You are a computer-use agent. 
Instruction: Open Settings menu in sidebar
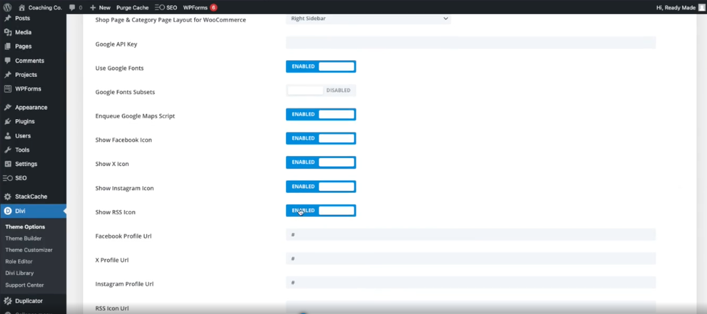point(26,164)
